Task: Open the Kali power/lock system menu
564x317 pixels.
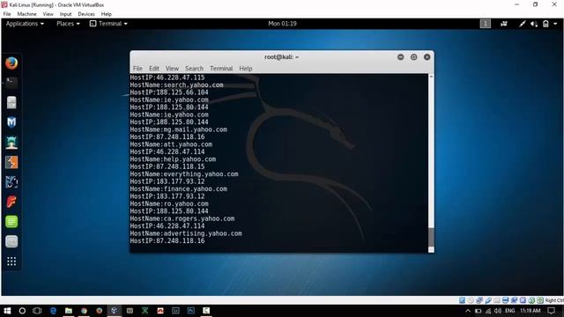Action: tap(545, 24)
